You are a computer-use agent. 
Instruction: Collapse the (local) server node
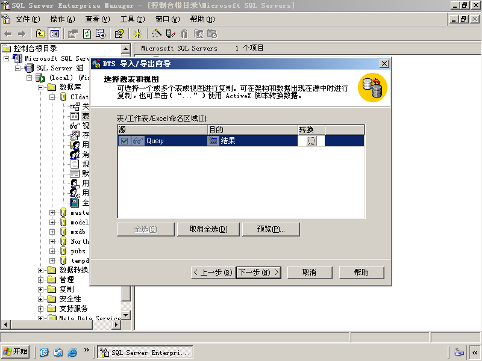29,78
